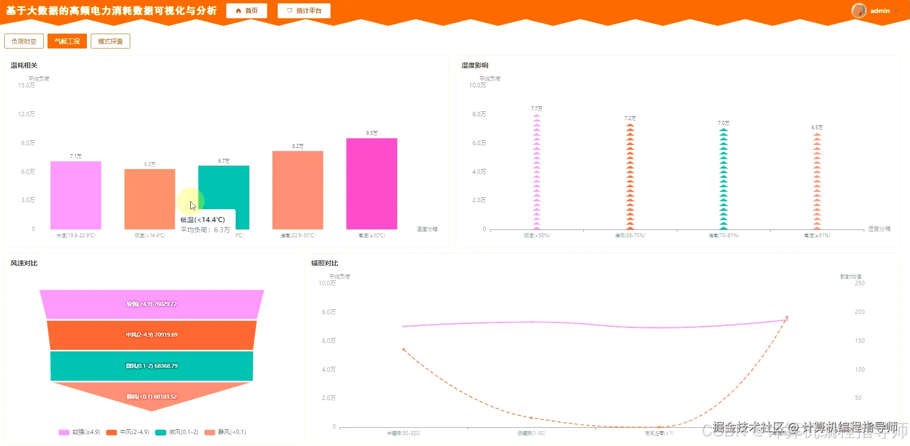Image resolution: width=910 pixels, height=446 pixels.
Task: Click funnel segment 中风(2-4.9) 70919.69
Action: click(x=152, y=335)
